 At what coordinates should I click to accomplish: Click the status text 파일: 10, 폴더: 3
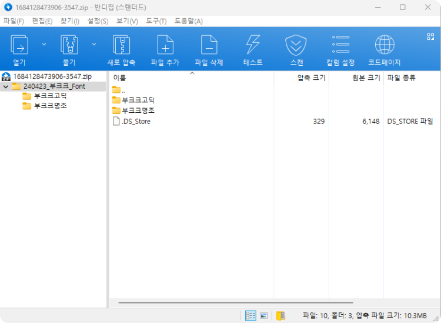328,316
